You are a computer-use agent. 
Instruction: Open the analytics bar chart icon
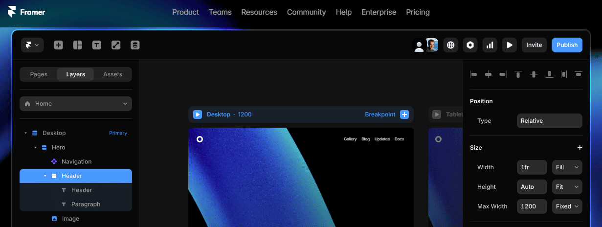pyautogui.click(x=490, y=45)
